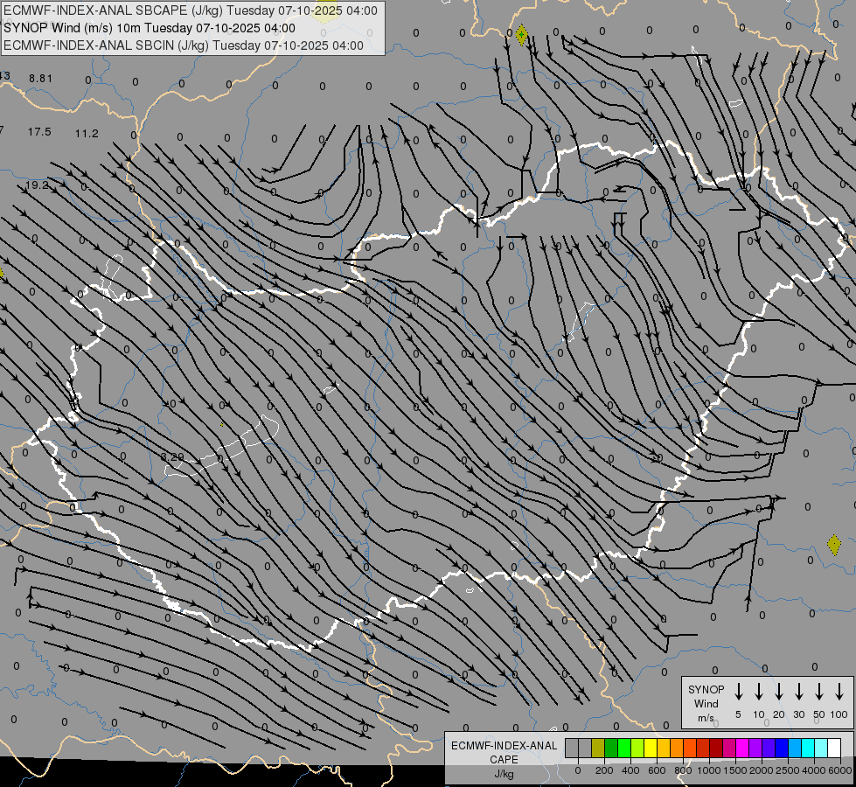
Task: Select the 20 m/s wind legend arrow
Action: pyautogui.click(x=778, y=692)
